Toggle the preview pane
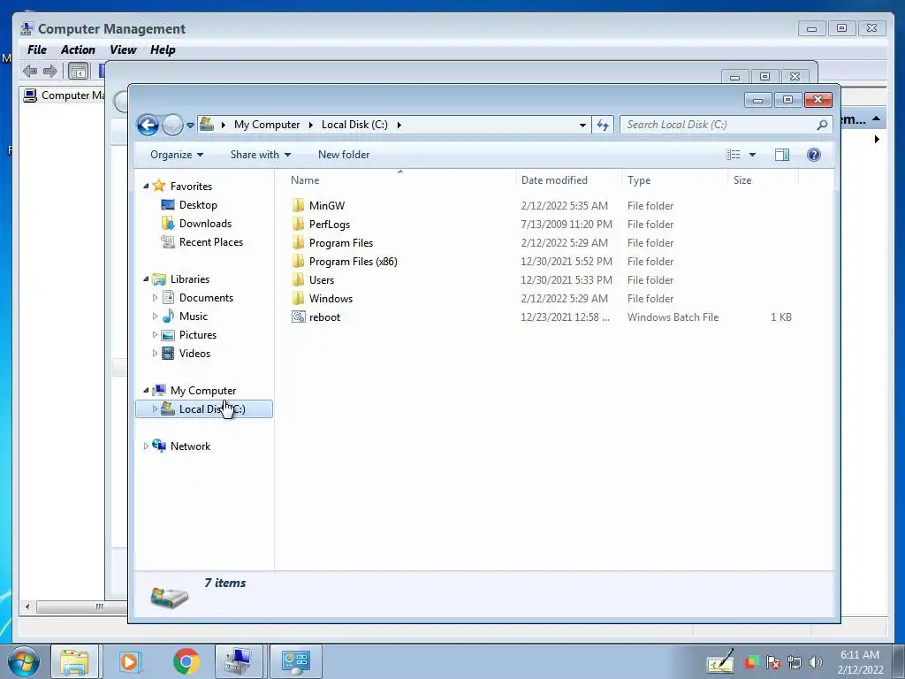Screen dimensions: 905x679 pos(782,155)
